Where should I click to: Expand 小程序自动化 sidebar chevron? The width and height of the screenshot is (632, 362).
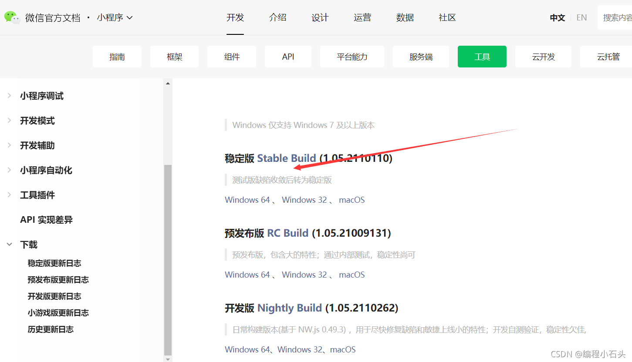[x=9, y=170]
